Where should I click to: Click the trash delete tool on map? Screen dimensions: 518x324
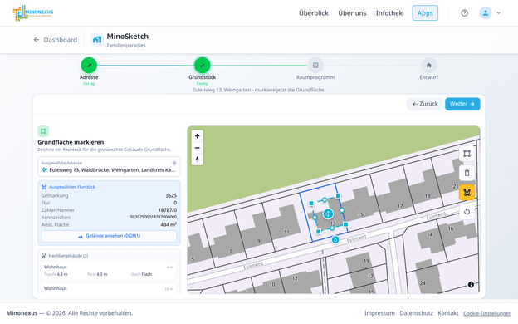click(467, 173)
